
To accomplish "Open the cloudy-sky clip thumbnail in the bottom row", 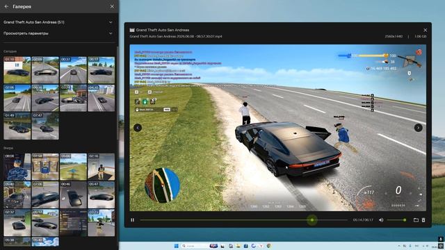I will tap(45, 242).
